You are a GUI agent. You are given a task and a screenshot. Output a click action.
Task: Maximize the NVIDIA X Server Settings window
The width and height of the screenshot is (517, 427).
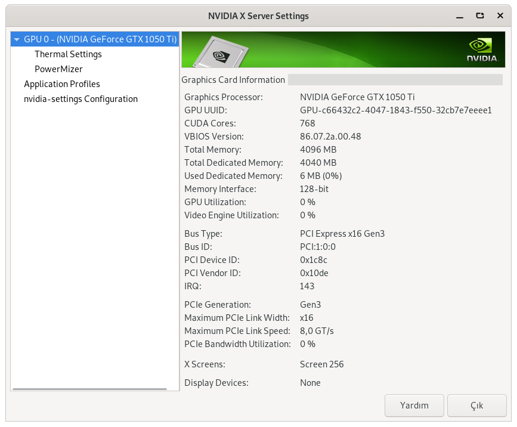[480, 16]
